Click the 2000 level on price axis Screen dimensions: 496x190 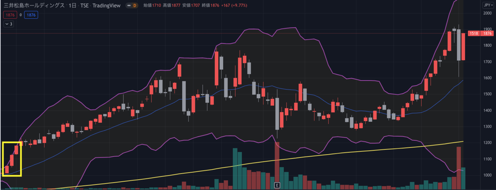click(x=487, y=13)
